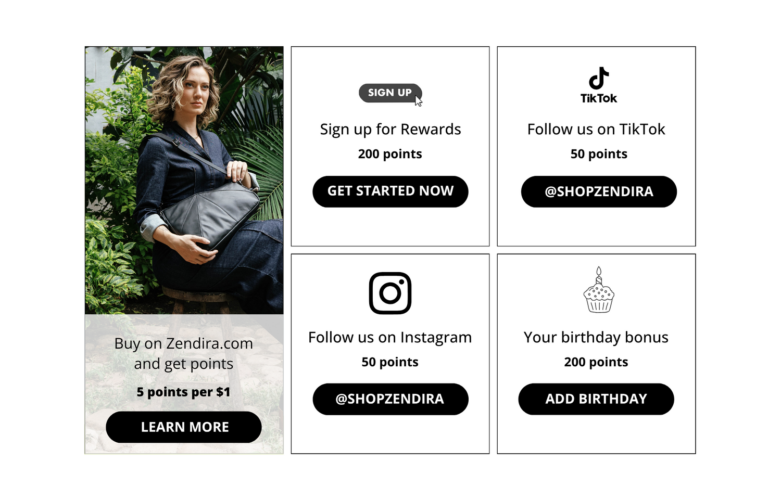
Task: Open @SHOPZENDIRA under the Instagram card
Action: tap(390, 399)
